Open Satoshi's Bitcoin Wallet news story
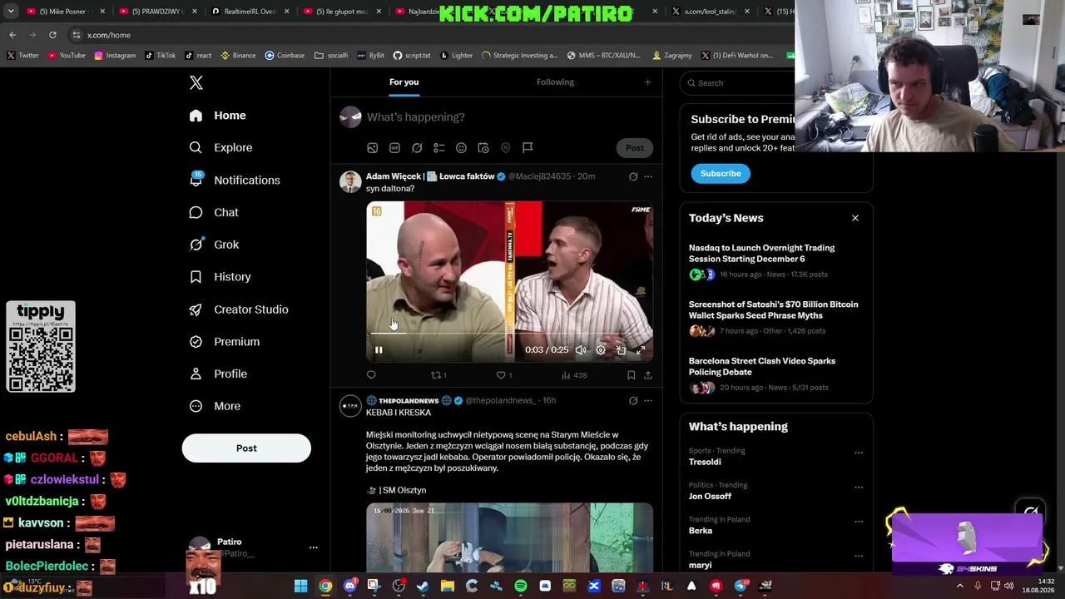This screenshot has width=1065, height=599. point(774,317)
